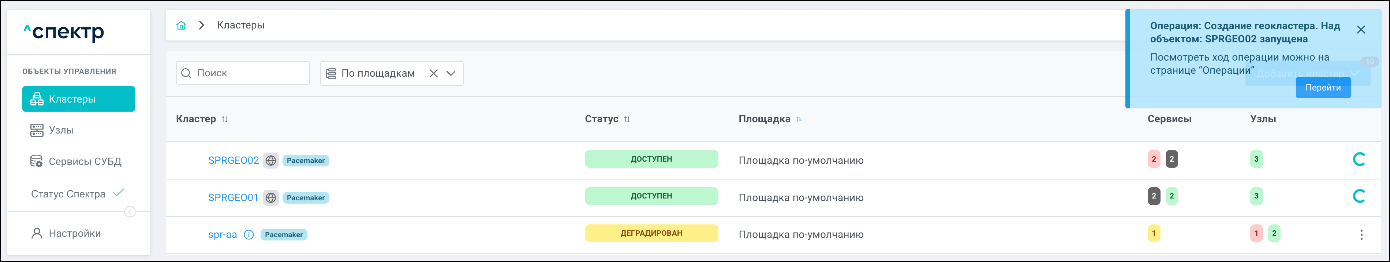Sort the table by Кластер column
Screen dimensions: 1390x262
click(x=225, y=119)
